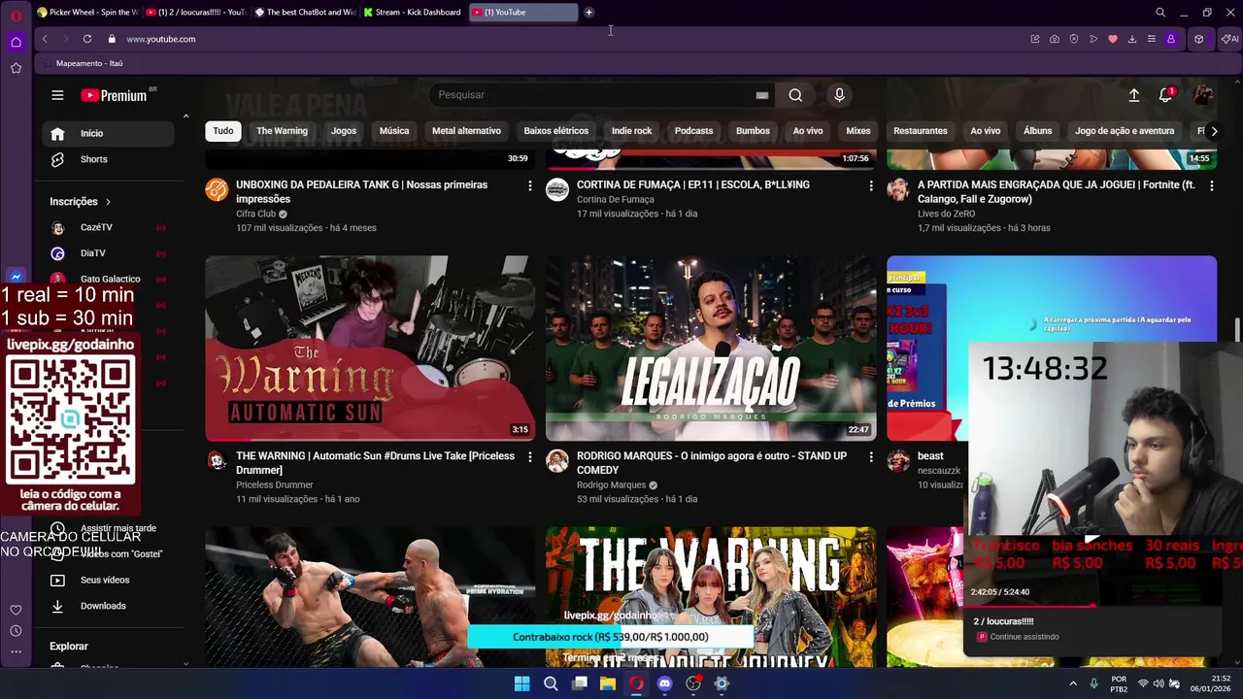The height and width of the screenshot is (699, 1243).
Task: Open the Windows volume tray icon
Action: (x=1159, y=683)
